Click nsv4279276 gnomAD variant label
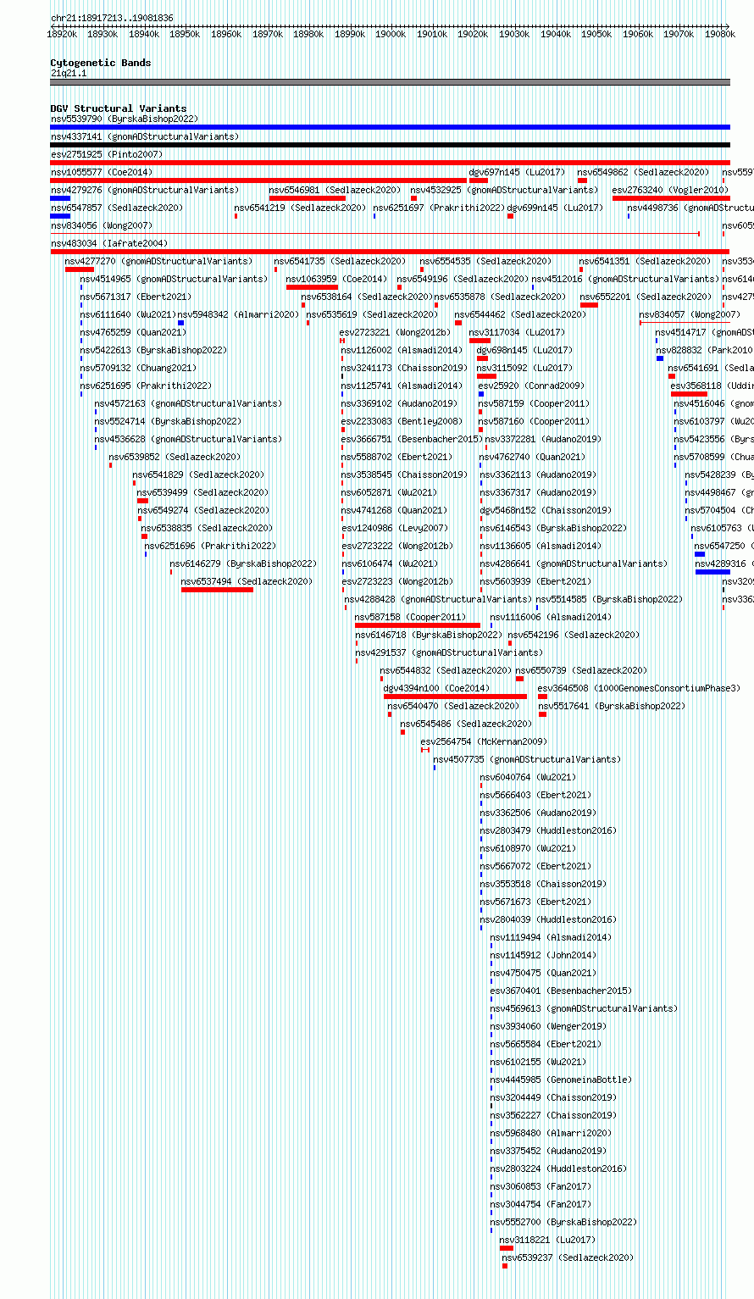Viewport: 754px width, 1299px height. 145,190
